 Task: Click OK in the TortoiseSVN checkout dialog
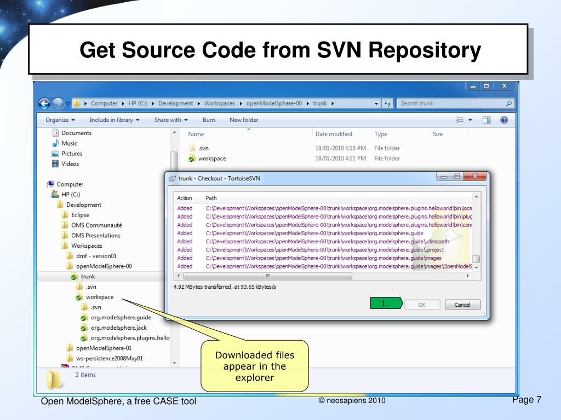(x=422, y=305)
